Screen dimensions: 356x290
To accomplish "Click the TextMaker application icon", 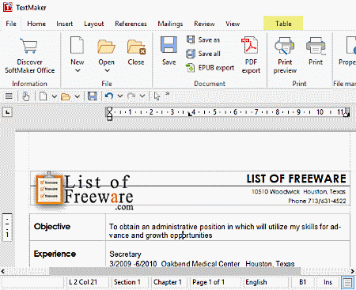I will pos(7,7).
